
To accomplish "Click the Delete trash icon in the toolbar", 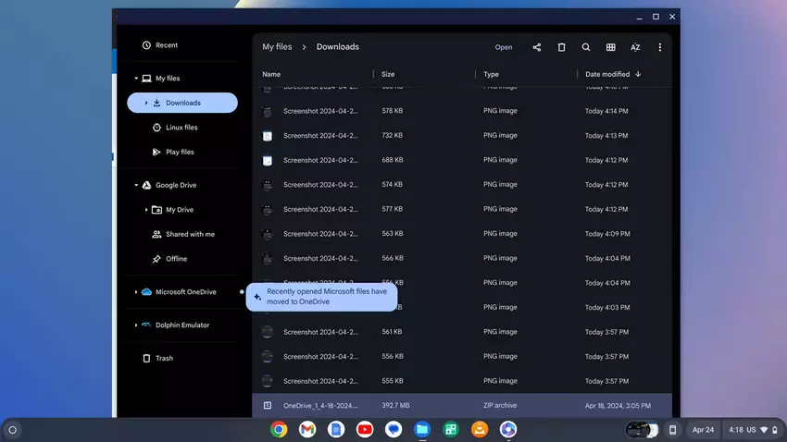I will (561, 47).
